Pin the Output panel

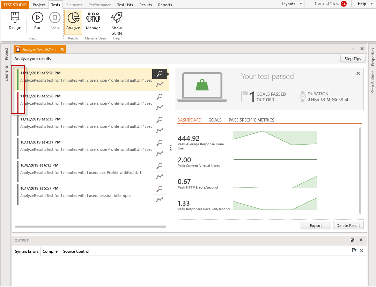point(361,240)
